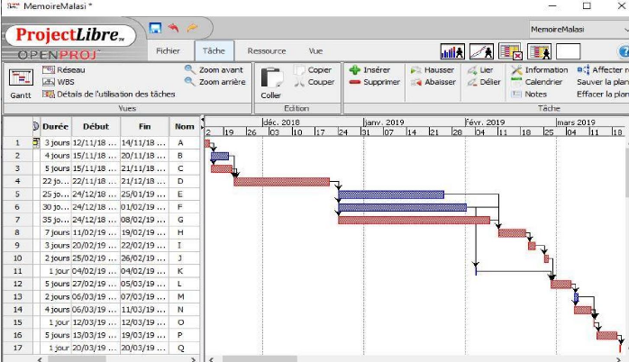Click Abaisser to indent task
Image resolution: width=629 pixels, height=362 pixels.
[433, 82]
